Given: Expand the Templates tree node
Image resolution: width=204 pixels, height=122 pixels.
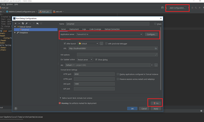Looking at the screenshot, I should coord(15,33).
